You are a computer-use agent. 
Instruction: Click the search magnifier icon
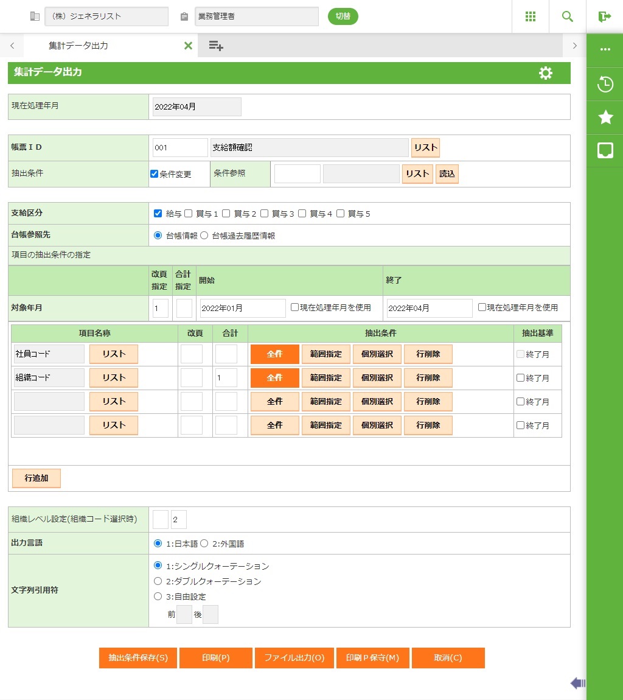pyautogui.click(x=567, y=16)
